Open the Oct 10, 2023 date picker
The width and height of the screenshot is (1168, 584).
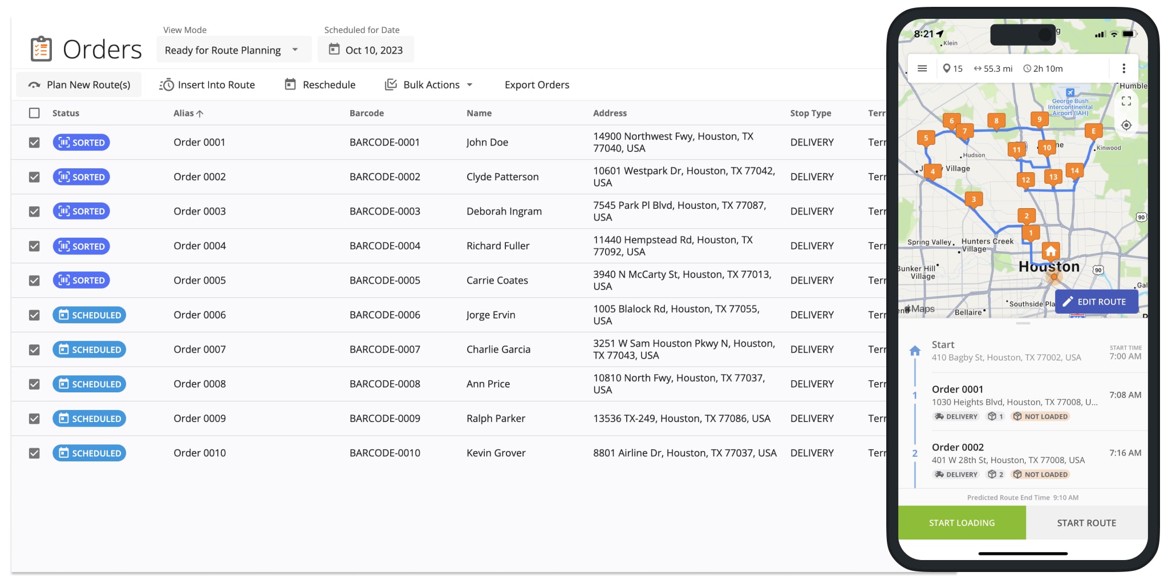366,50
